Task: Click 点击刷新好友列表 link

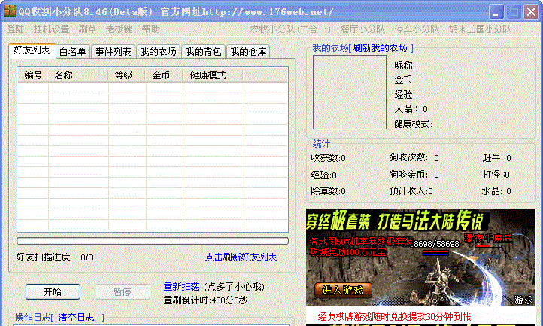Action: (241, 257)
